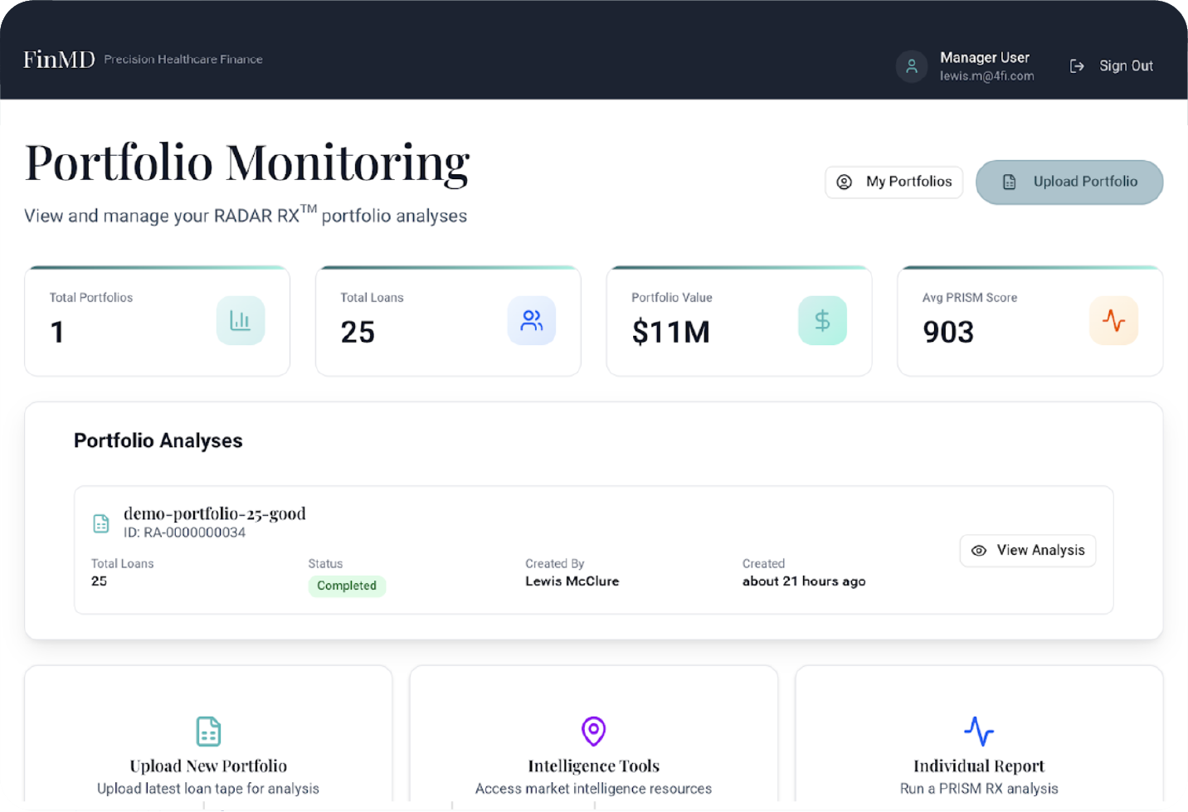Open My Portfolios
This screenshot has width=1188, height=812.
coord(894,182)
